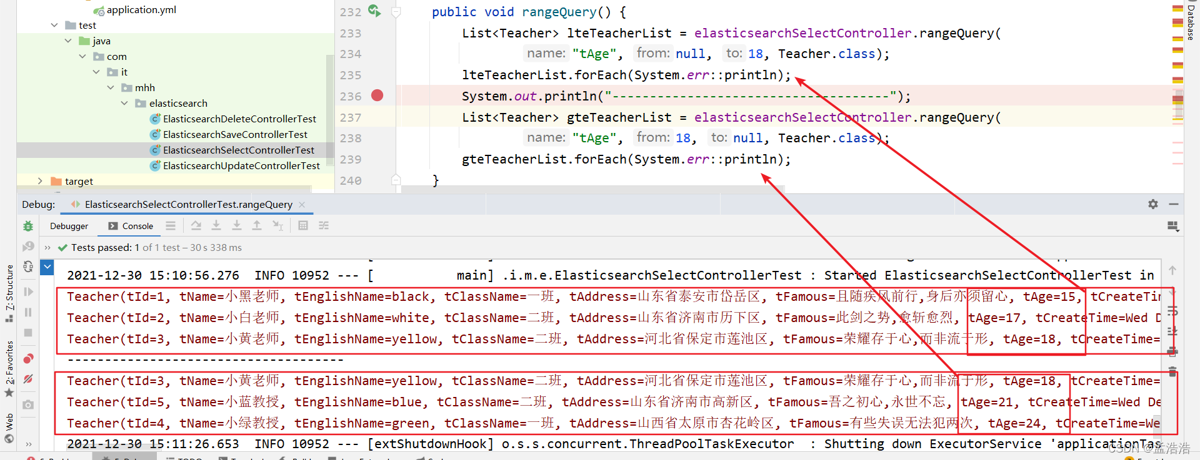Close the rangeQuery debug session tab
Screen dimensions: 1200x460
[x=302, y=204]
